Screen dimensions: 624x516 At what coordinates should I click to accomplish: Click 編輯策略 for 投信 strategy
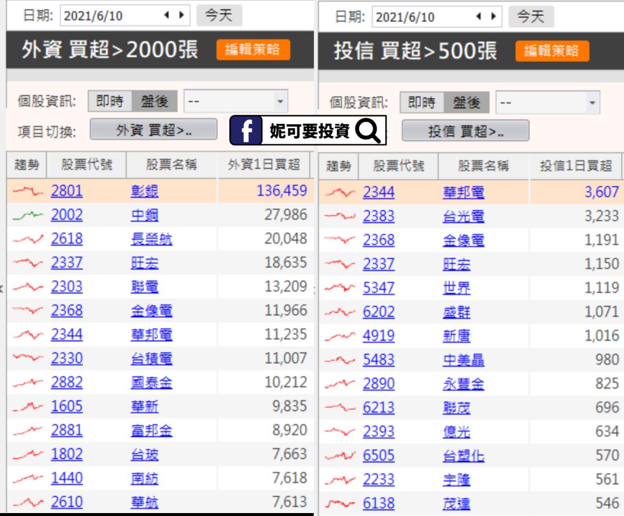pyautogui.click(x=552, y=51)
